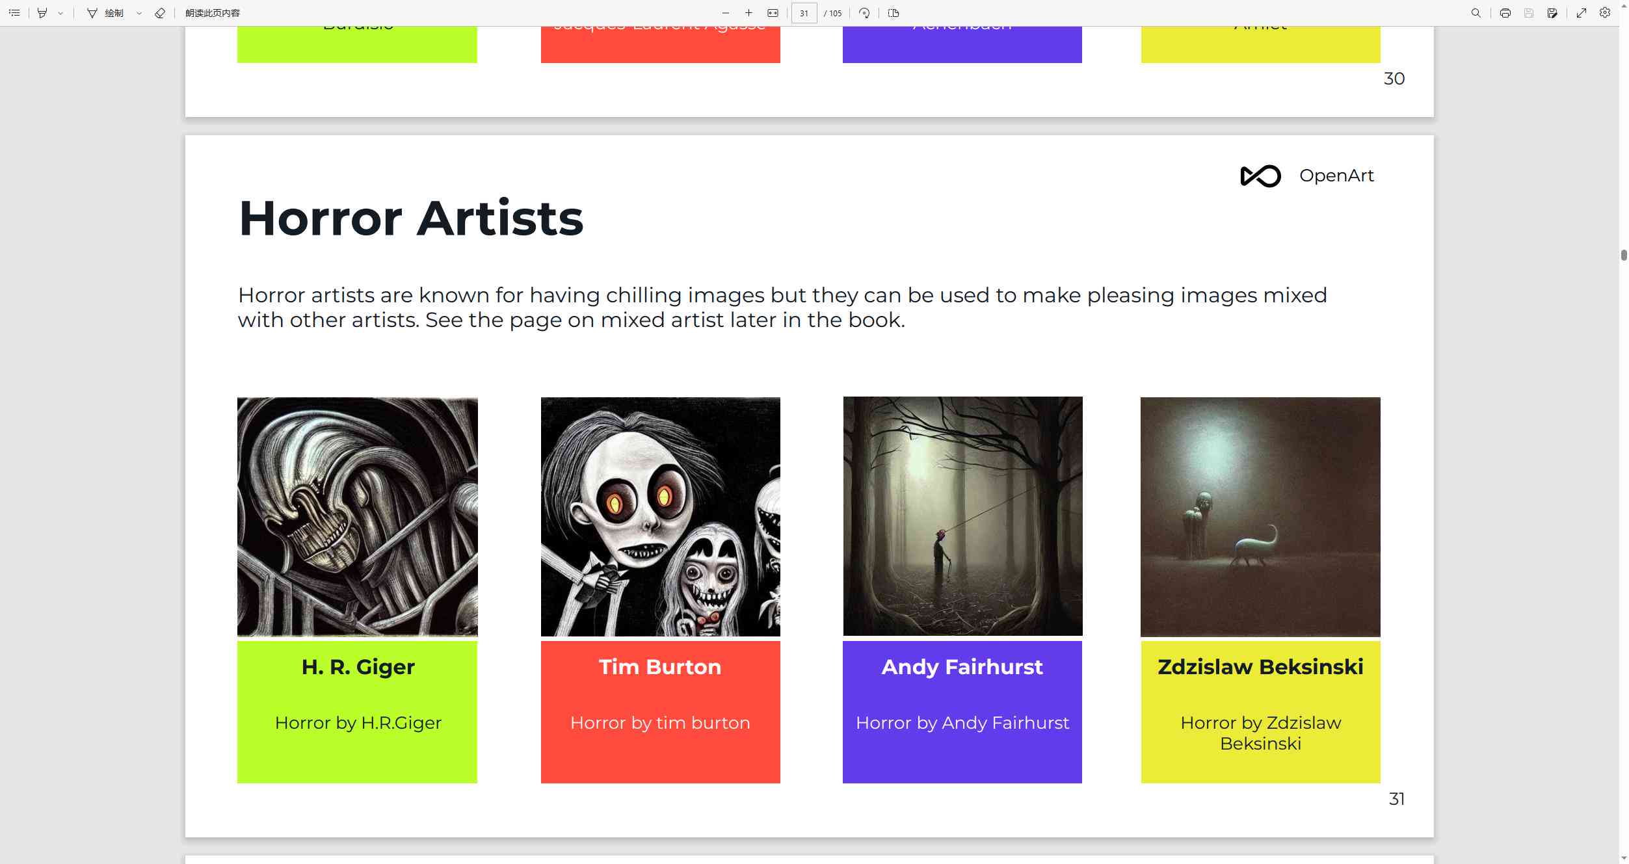The image size is (1629, 864).
Task: Select the current page number field
Action: coord(802,12)
